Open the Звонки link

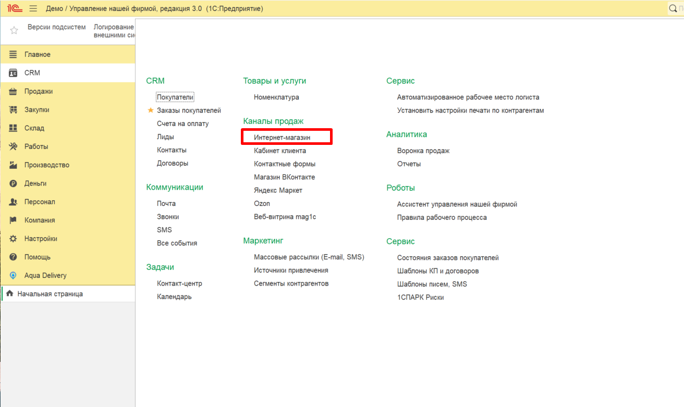tap(168, 217)
